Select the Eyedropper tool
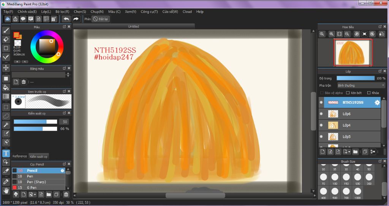The width and height of the screenshot is (389, 206). [6, 181]
